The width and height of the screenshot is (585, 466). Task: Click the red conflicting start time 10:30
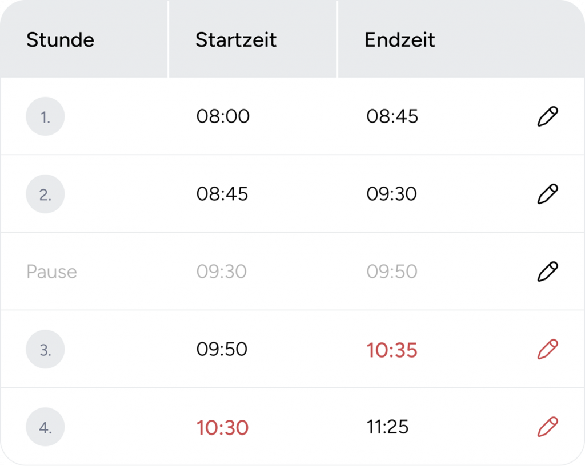(x=222, y=427)
